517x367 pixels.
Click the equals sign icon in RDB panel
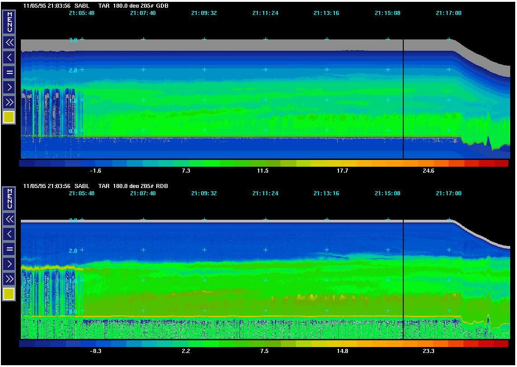(9, 249)
